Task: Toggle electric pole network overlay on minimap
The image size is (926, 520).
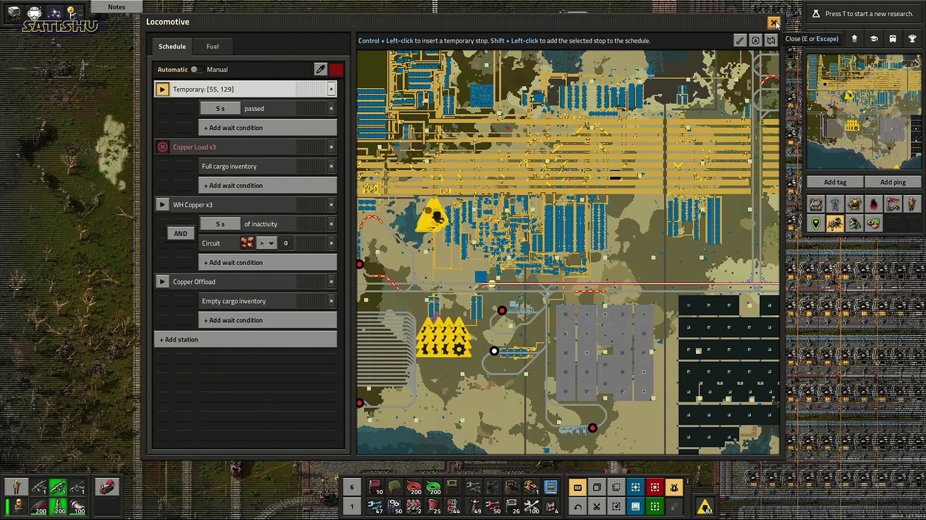Action: (835, 204)
